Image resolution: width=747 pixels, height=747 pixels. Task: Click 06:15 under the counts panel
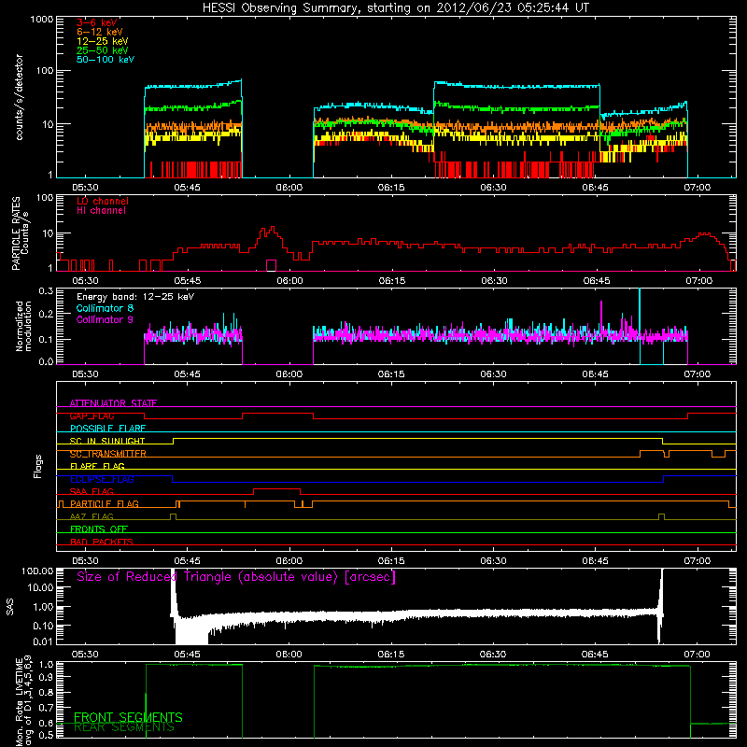coord(391,188)
